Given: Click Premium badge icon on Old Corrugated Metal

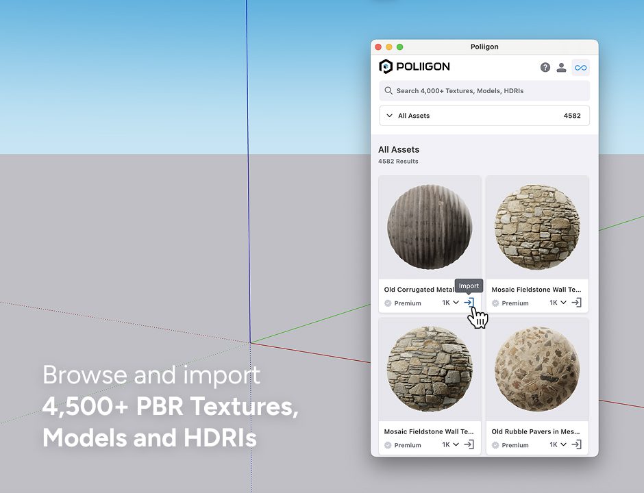Looking at the screenshot, I should [388, 303].
